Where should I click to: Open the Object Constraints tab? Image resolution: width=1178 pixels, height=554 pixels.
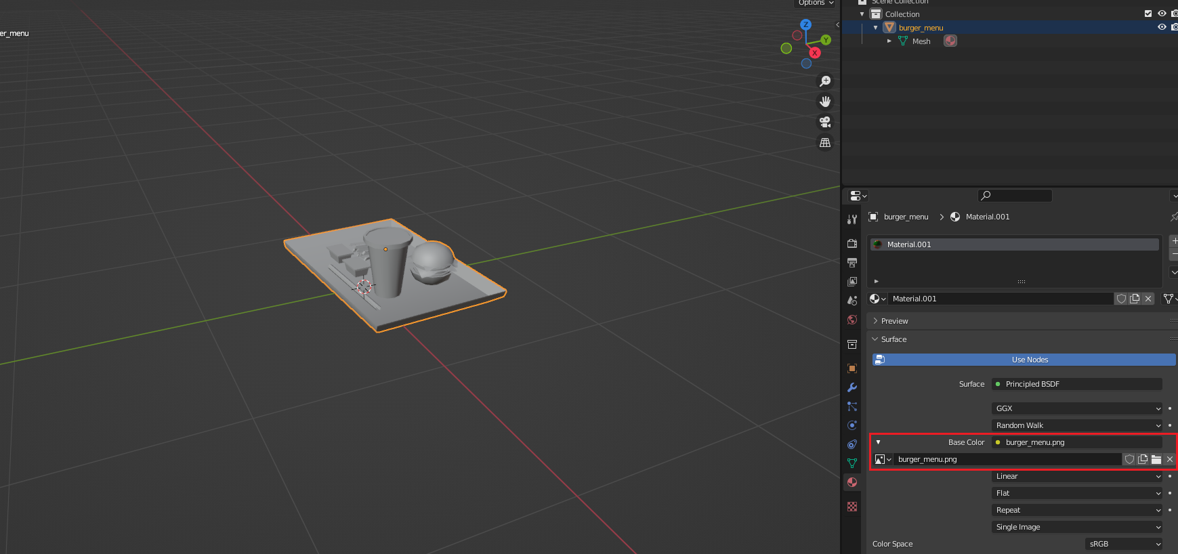click(852, 444)
